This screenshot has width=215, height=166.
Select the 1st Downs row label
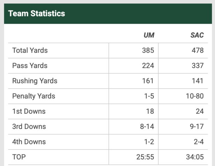click(x=29, y=111)
